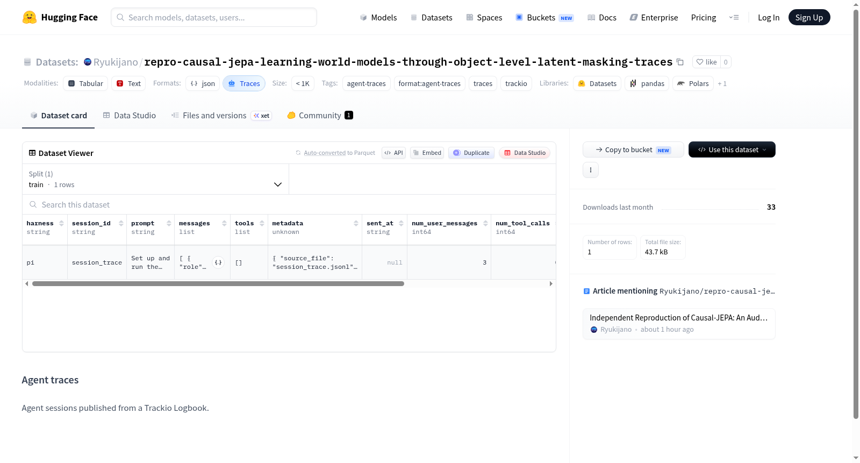This screenshot has width=860, height=463.
Task: Open the more options three-dot button
Action: tap(591, 170)
